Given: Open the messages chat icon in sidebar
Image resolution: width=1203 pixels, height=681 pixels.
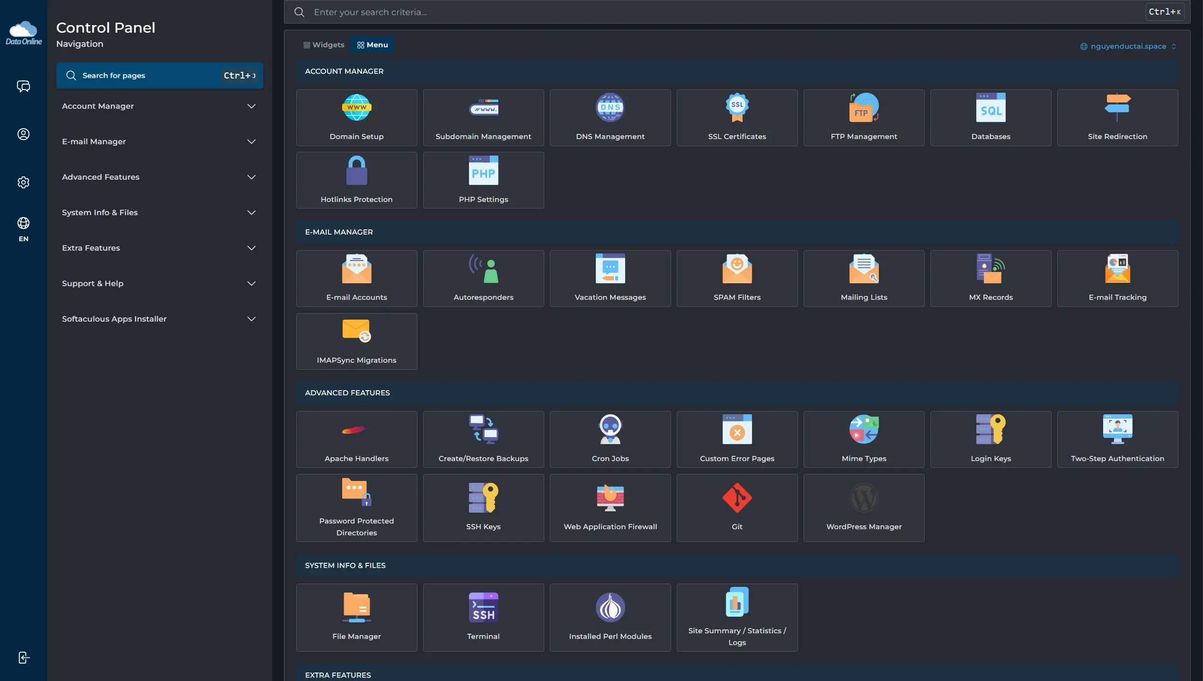Looking at the screenshot, I should 24,86.
